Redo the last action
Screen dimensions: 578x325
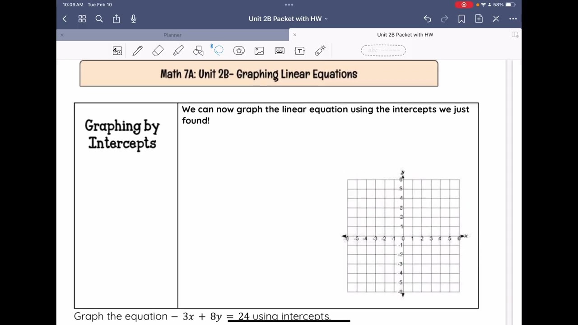[x=444, y=19]
